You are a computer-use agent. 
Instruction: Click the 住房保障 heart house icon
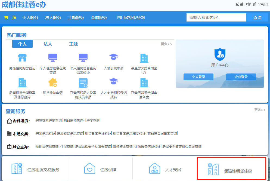(x=90, y=169)
